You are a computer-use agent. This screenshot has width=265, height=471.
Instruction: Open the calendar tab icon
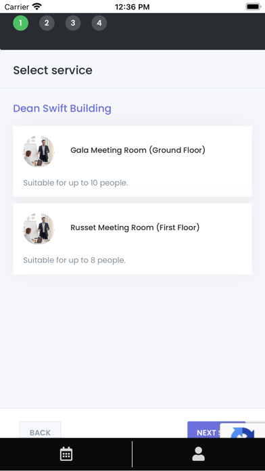coord(66,454)
